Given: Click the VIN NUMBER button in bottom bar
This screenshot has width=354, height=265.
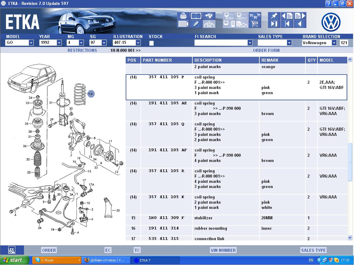Looking at the screenshot, I should [223, 250].
